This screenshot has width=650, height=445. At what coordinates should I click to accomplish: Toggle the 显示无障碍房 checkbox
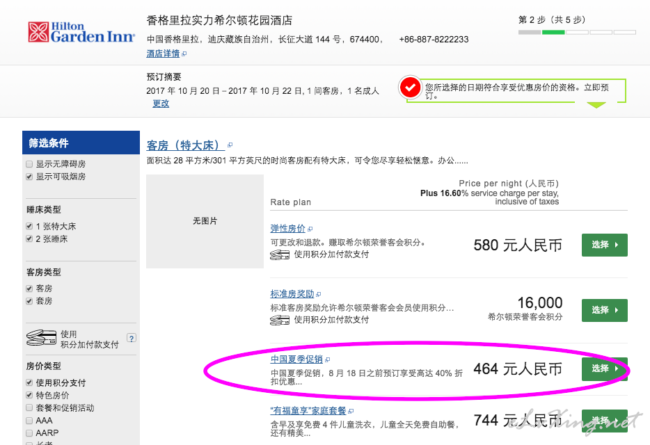click(29, 164)
